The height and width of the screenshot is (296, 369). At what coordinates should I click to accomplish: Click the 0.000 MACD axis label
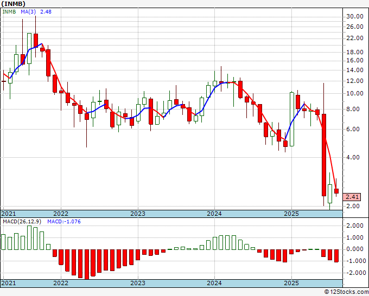pos(355,249)
